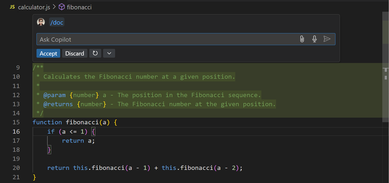Viewport: 389px width, 183px height.
Task: Click the /doc command tag
Action: pos(57,23)
